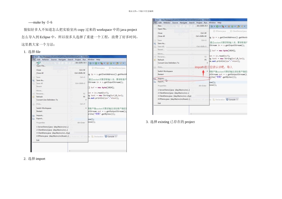Open Debug icon dropdown arrow in the 选择 file screenshot

93,63
